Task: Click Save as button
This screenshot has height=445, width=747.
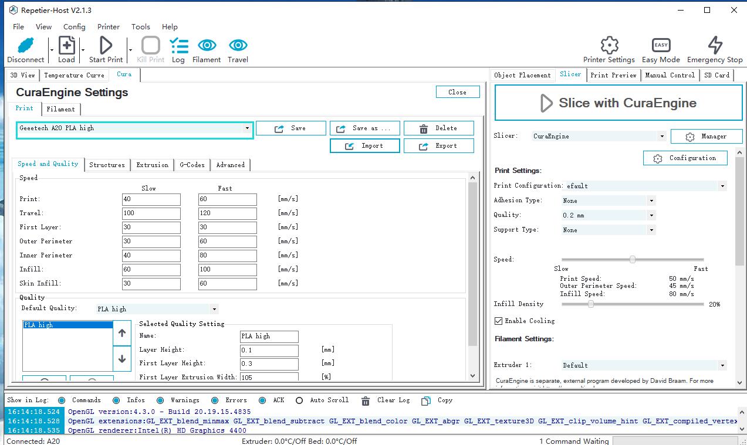Action: click(x=365, y=128)
